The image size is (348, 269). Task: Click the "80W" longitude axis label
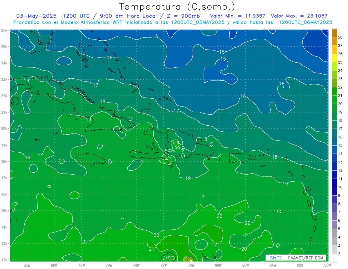click(54, 265)
